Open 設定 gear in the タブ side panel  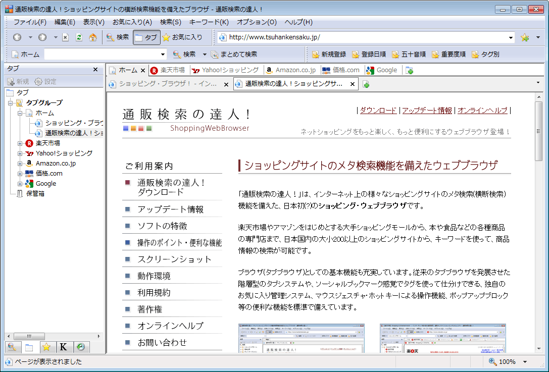point(45,82)
